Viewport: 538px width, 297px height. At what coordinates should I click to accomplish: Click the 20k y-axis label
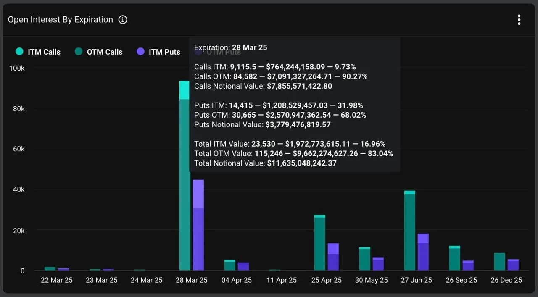(18, 231)
